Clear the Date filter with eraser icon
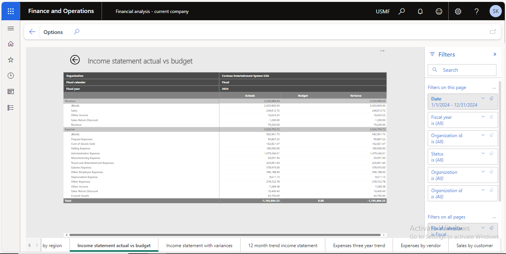The width and height of the screenshot is (506, 254). pos(491,99)
